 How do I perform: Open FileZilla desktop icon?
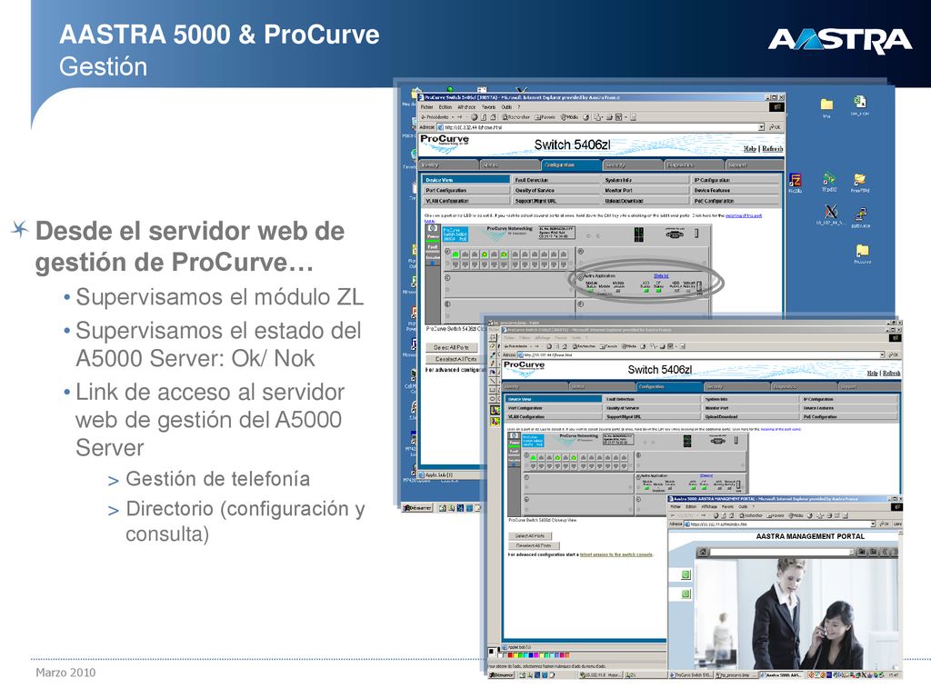(795, 181)
